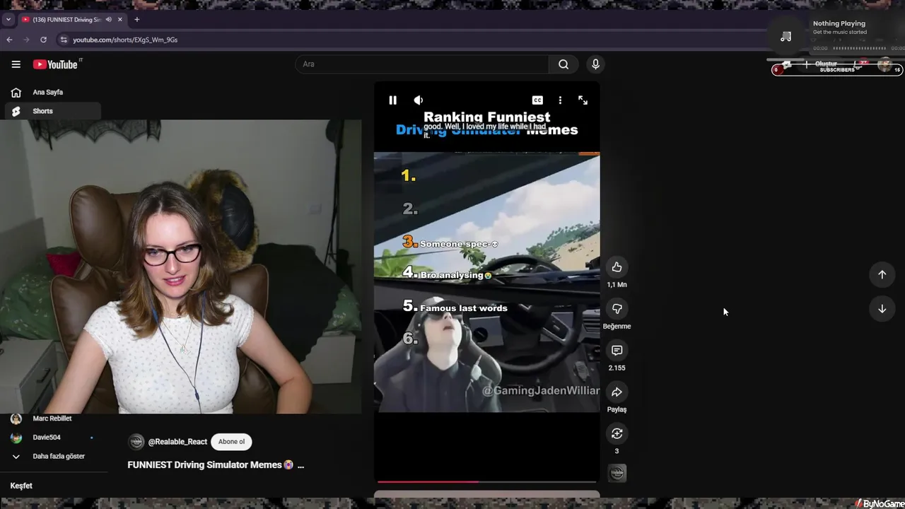The width and height of the screenshot is (905, 509).
Task: Click the 1,1 Mn like count
Action: (x=617, y=285)
